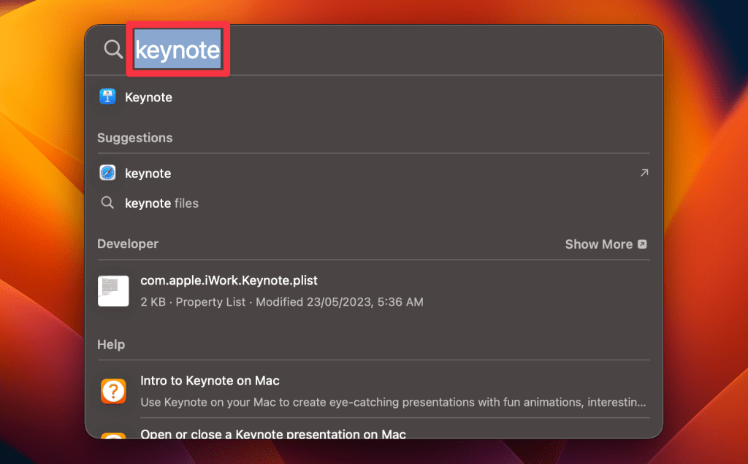Open the Keynote app icon result
Screen dimensions: 748x464
[x=107, y=97]
